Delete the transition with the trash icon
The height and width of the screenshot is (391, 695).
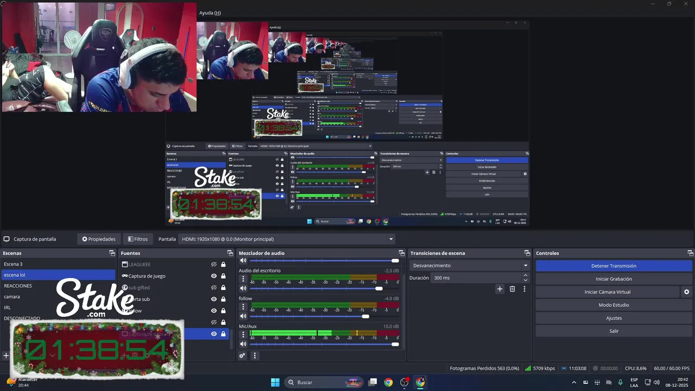pyautogui.click(x=512, y=289)
